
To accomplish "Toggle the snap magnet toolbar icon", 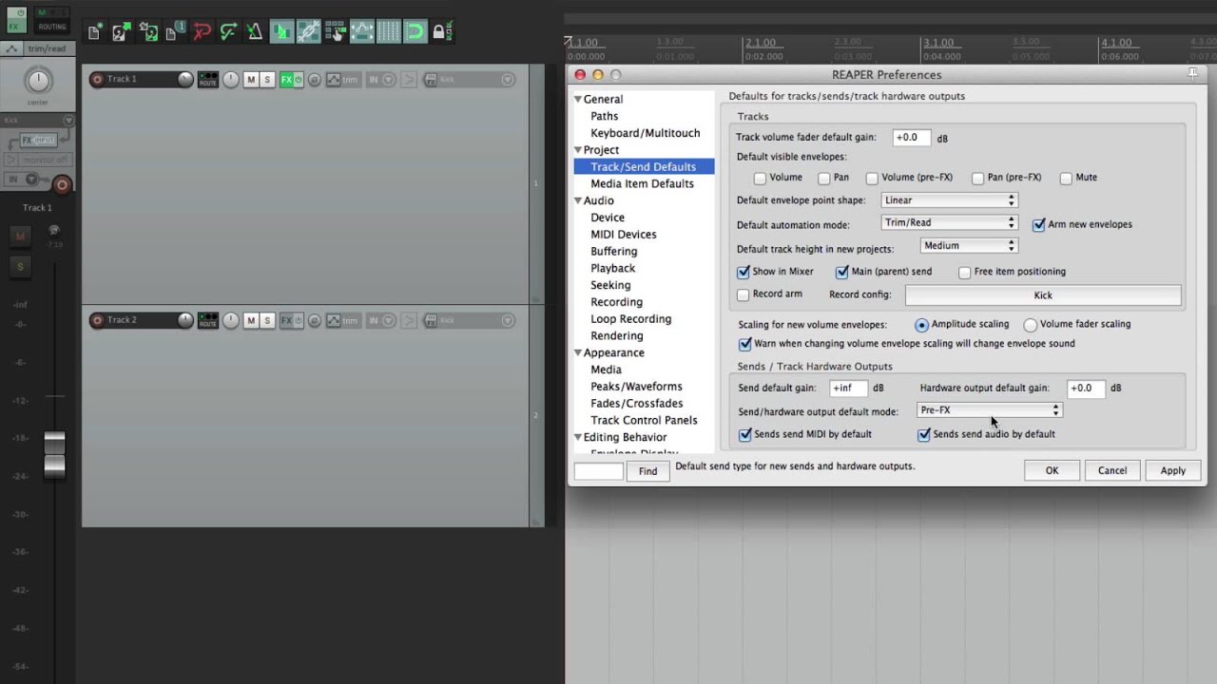I will tap(415, 31).
